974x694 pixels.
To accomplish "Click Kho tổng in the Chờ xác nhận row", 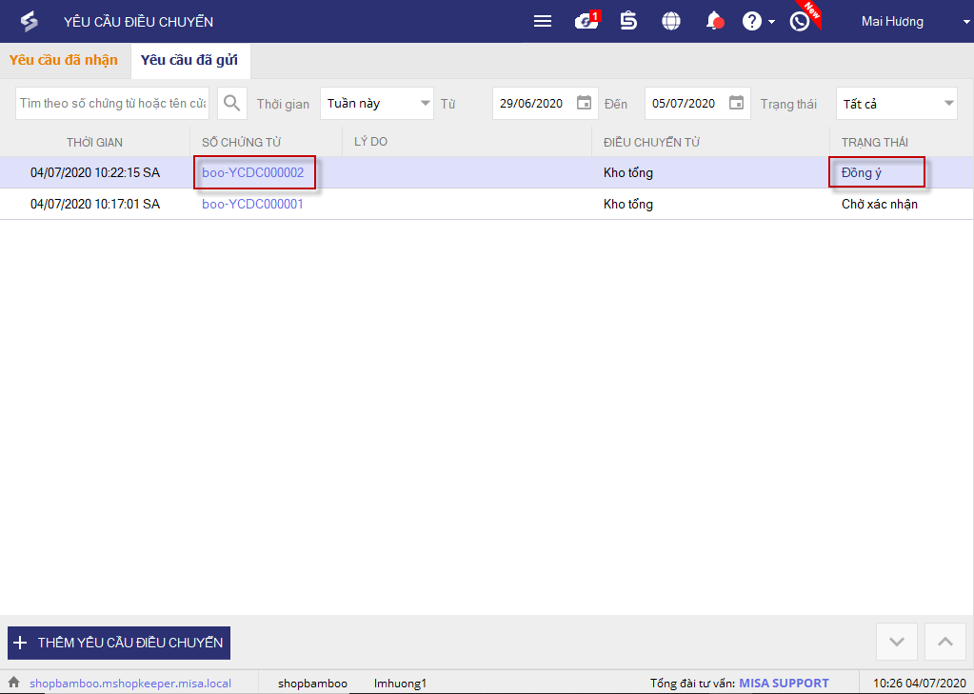I will [x=628, y=204].
